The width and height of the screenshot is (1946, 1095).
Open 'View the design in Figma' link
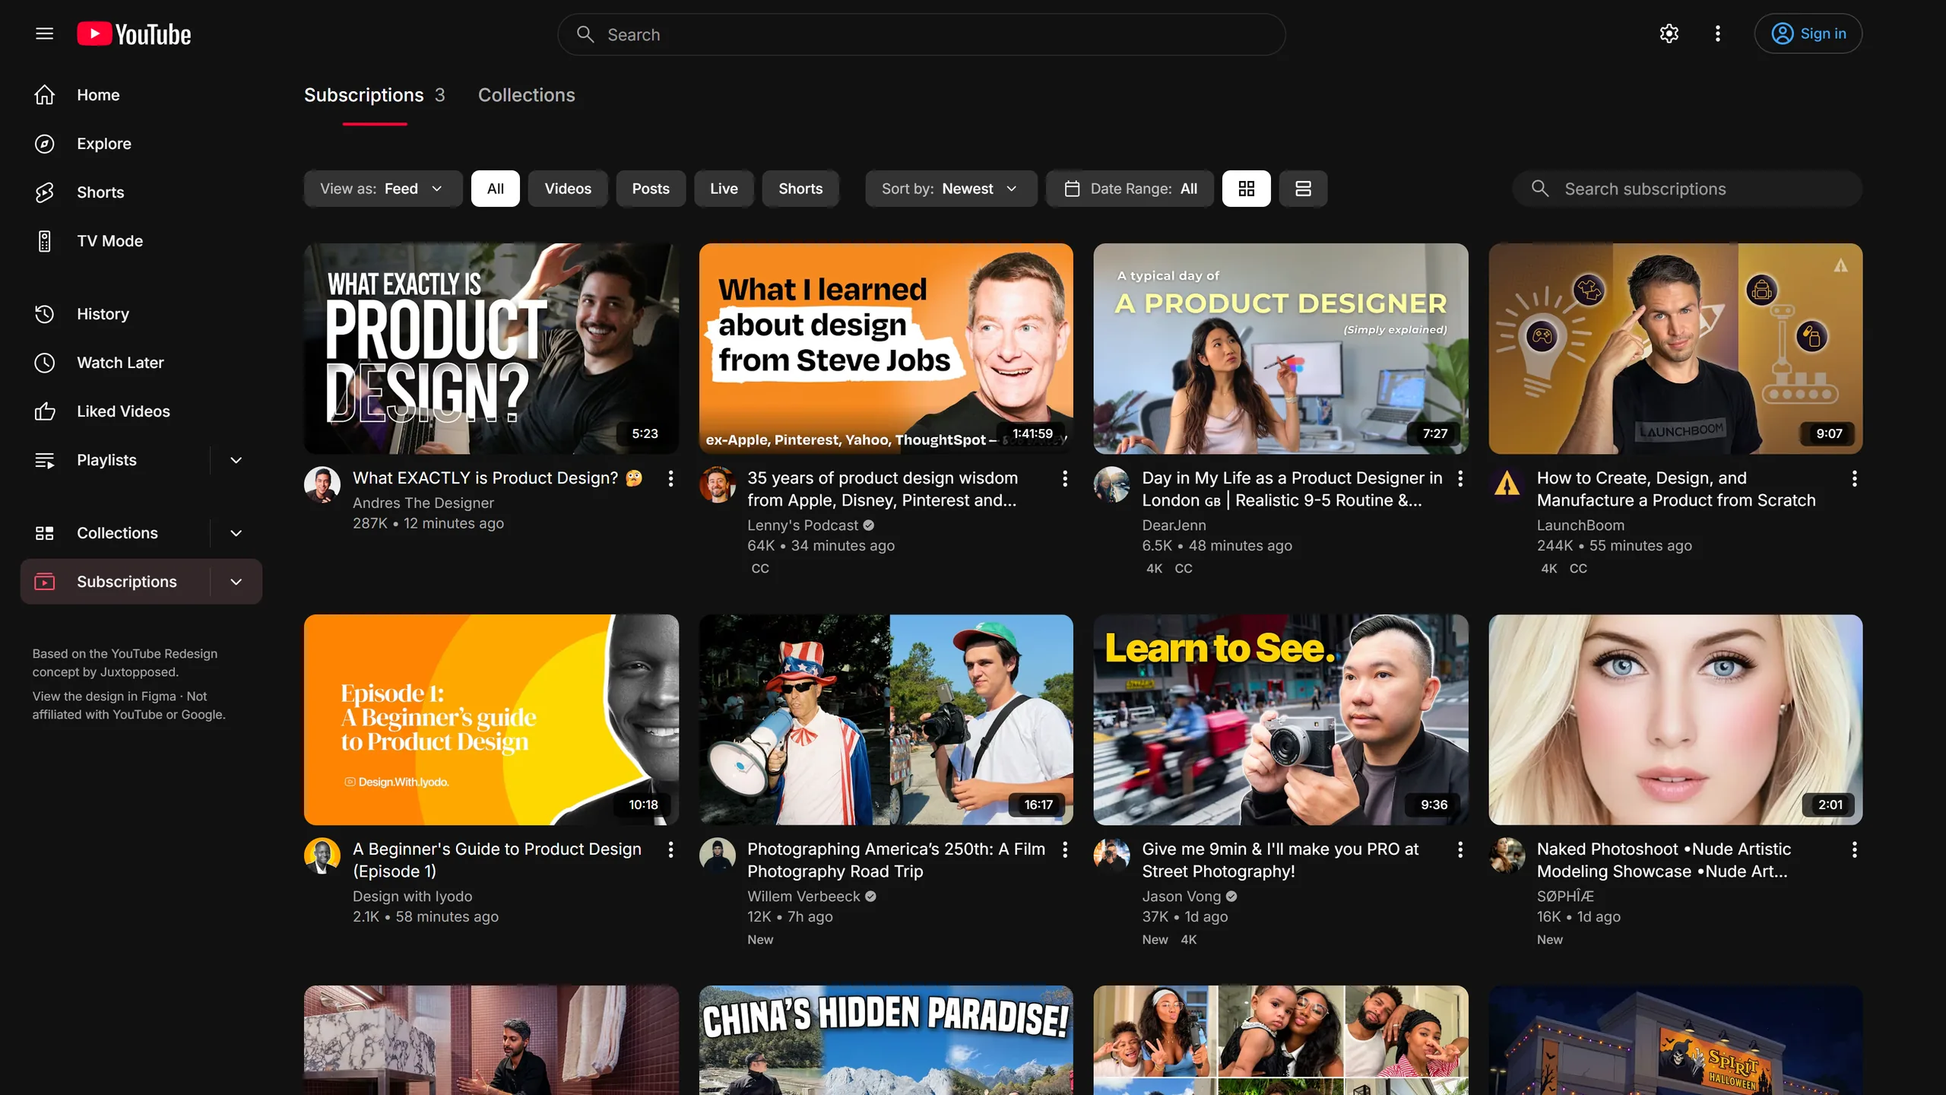click(x=104, y=696)
